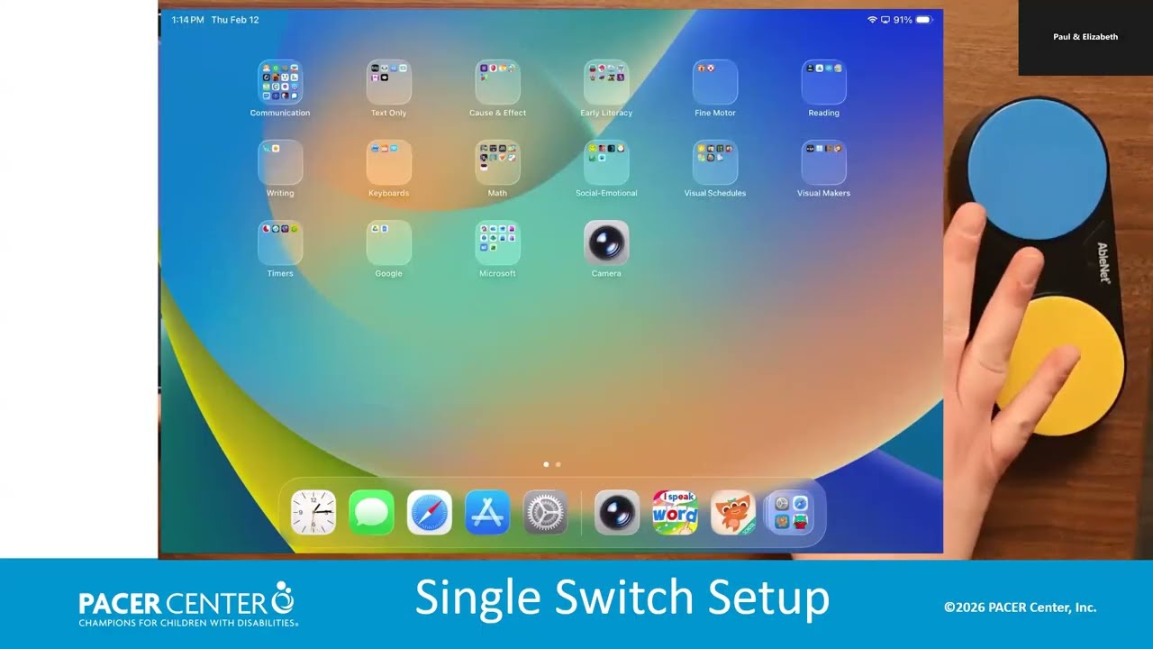Open the Timers folder

(280, 242)
